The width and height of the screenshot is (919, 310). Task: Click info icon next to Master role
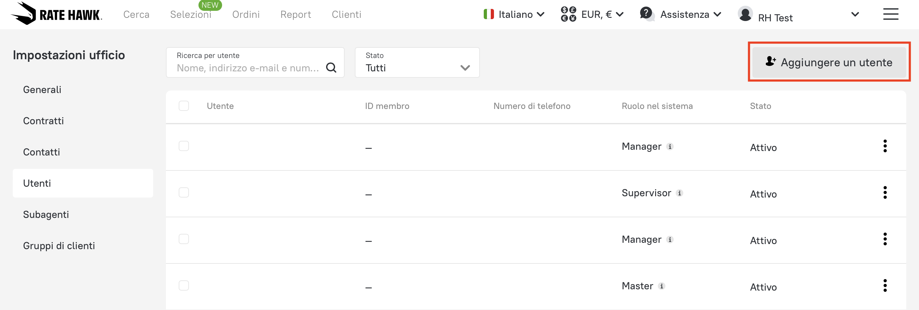click(662, 286)
